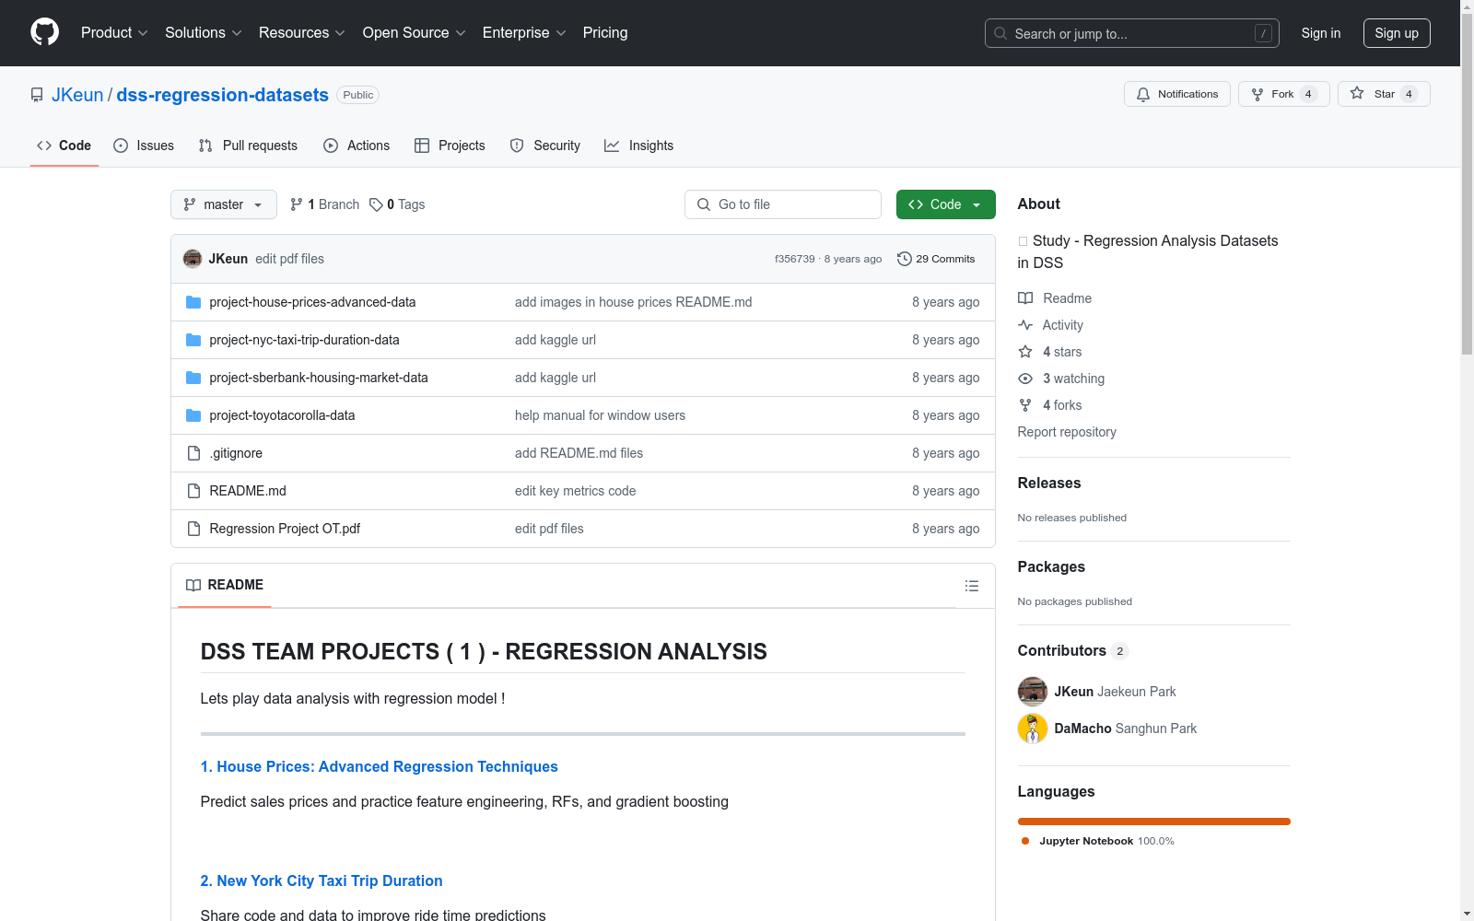Click the tag icon next to 0 Tags
Screen dimensions: 1474x921
click(x=376, y=204)
